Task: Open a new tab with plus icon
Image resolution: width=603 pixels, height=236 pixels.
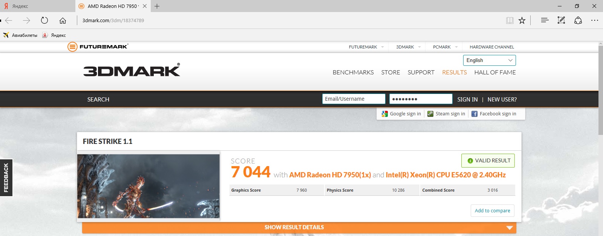Action: (x=157, y=6)
